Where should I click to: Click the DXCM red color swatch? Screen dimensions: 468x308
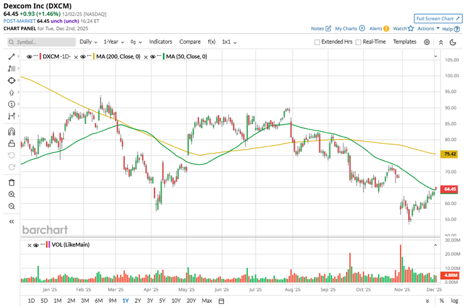(x=40, y=57)
